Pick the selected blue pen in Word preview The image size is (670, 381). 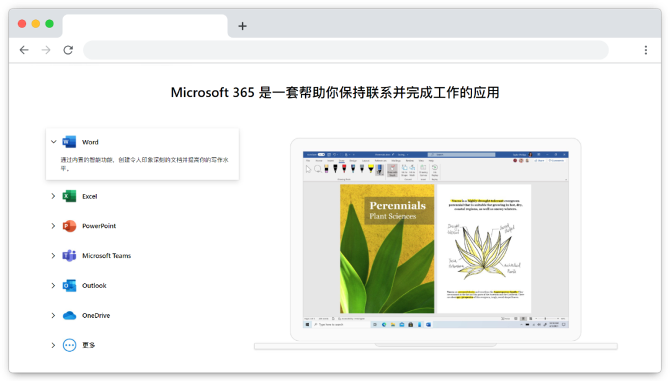(x=380, y=170)
